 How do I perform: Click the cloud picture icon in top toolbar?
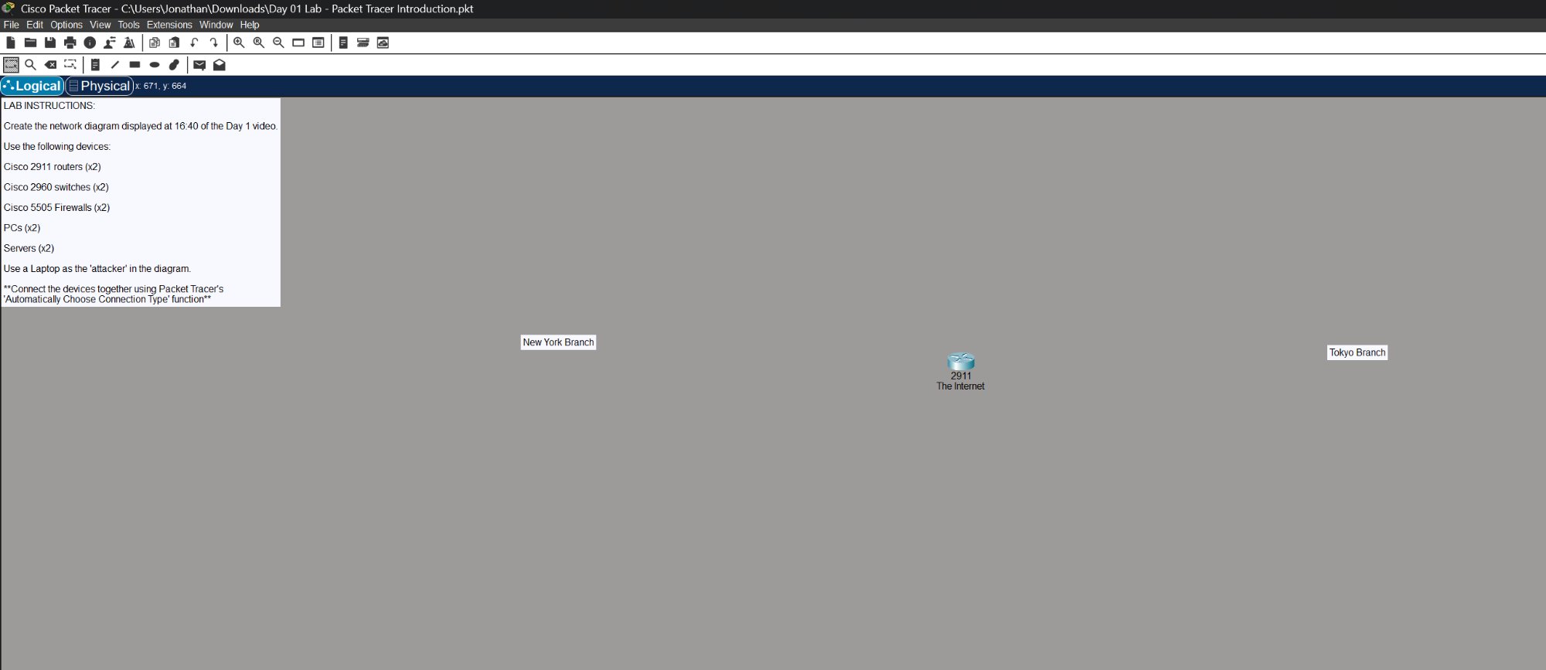tap(383, 43)
